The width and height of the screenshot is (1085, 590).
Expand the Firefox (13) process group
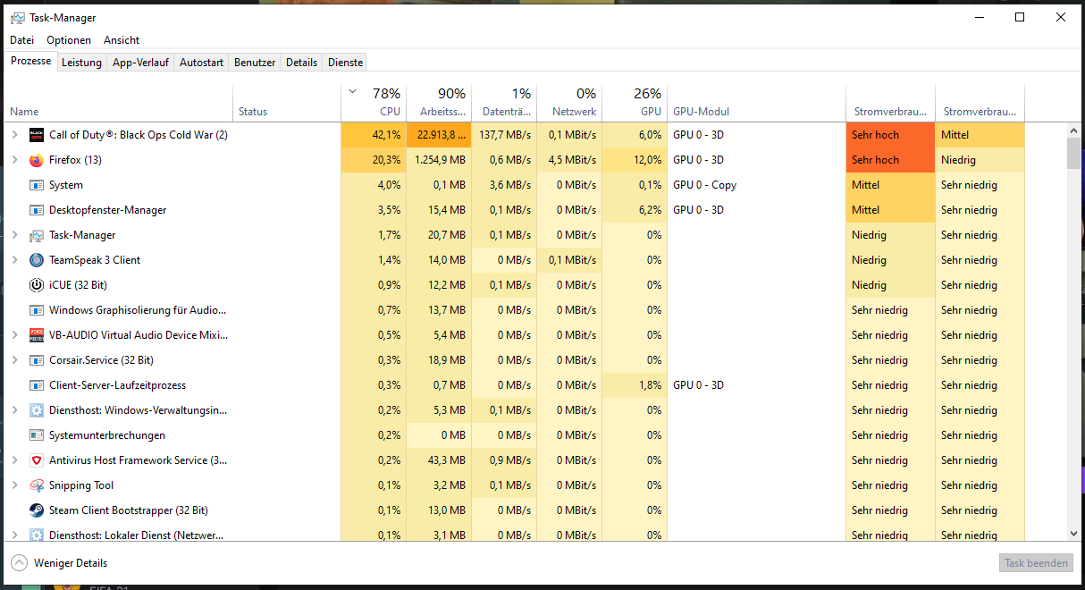click(14, 160)
